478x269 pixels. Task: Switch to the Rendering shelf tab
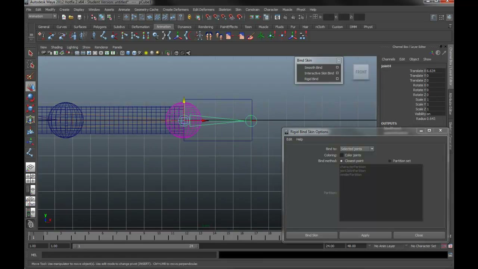[206, 27]
